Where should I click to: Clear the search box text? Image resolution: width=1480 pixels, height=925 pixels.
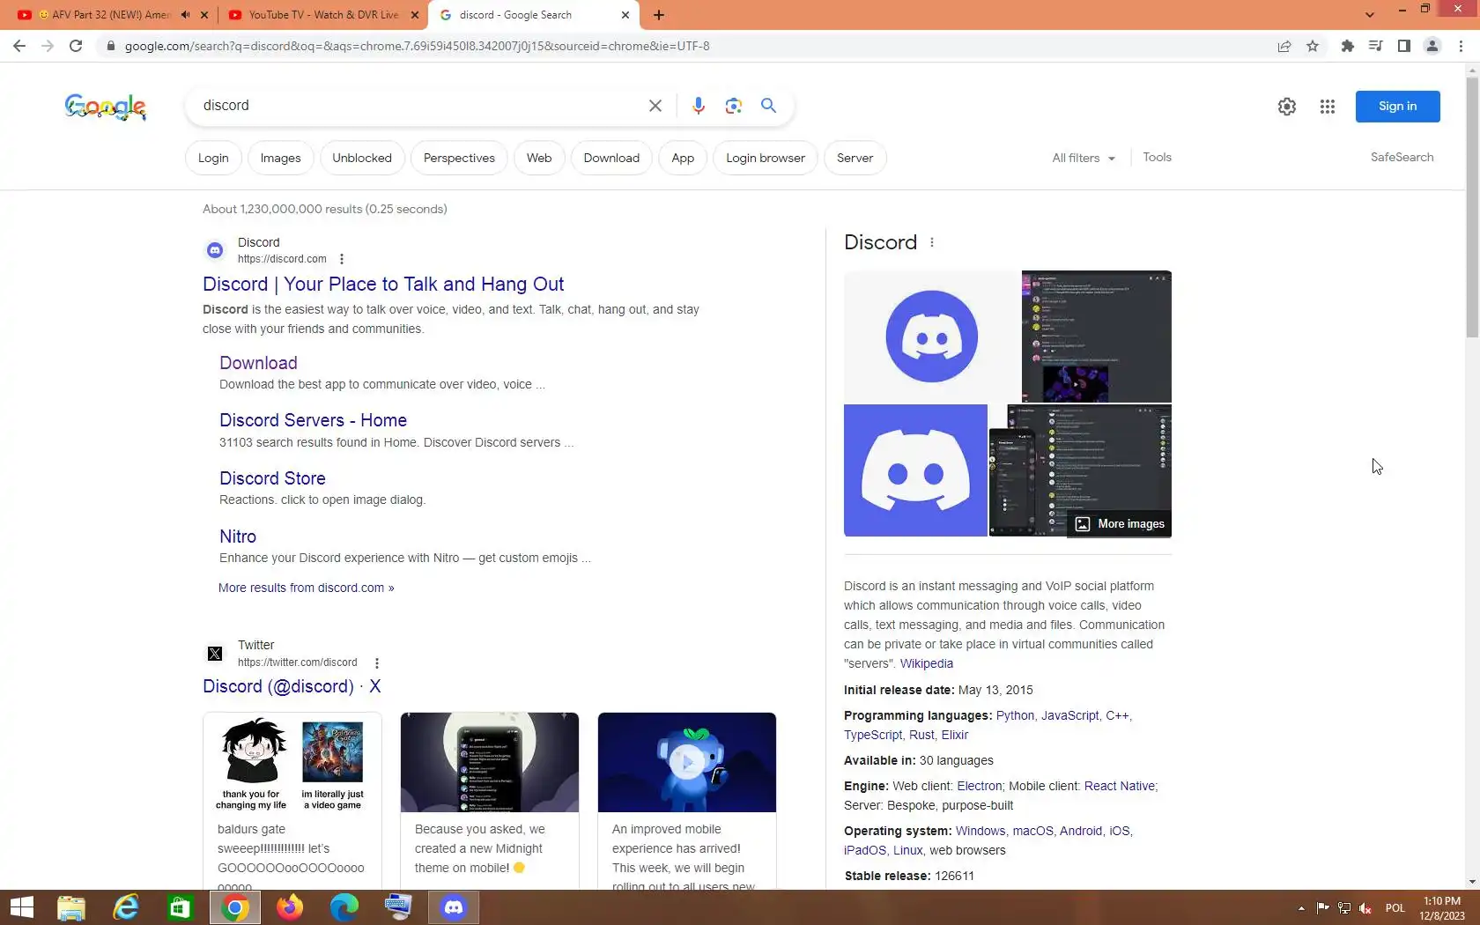[x=655, y=106]
